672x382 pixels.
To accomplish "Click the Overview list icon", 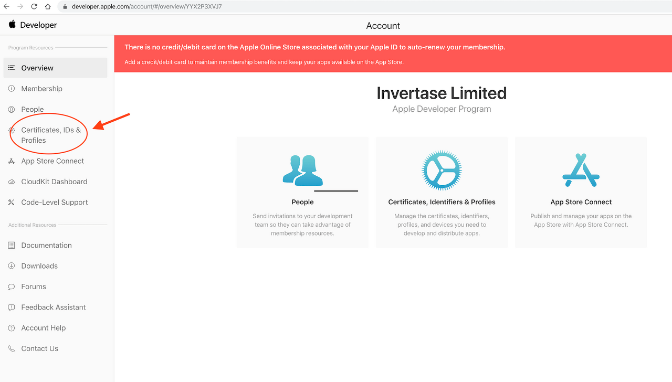I will point(12,68).
